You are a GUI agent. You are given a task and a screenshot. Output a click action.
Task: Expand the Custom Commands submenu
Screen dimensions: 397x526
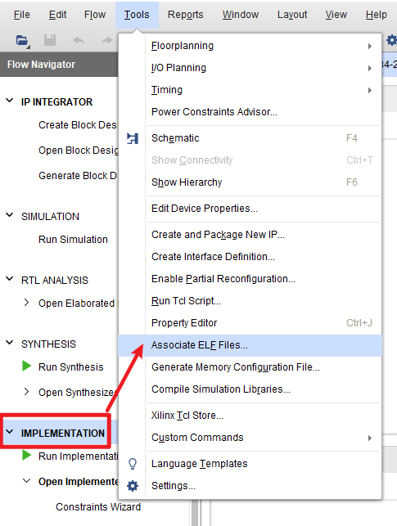(369, 438)
